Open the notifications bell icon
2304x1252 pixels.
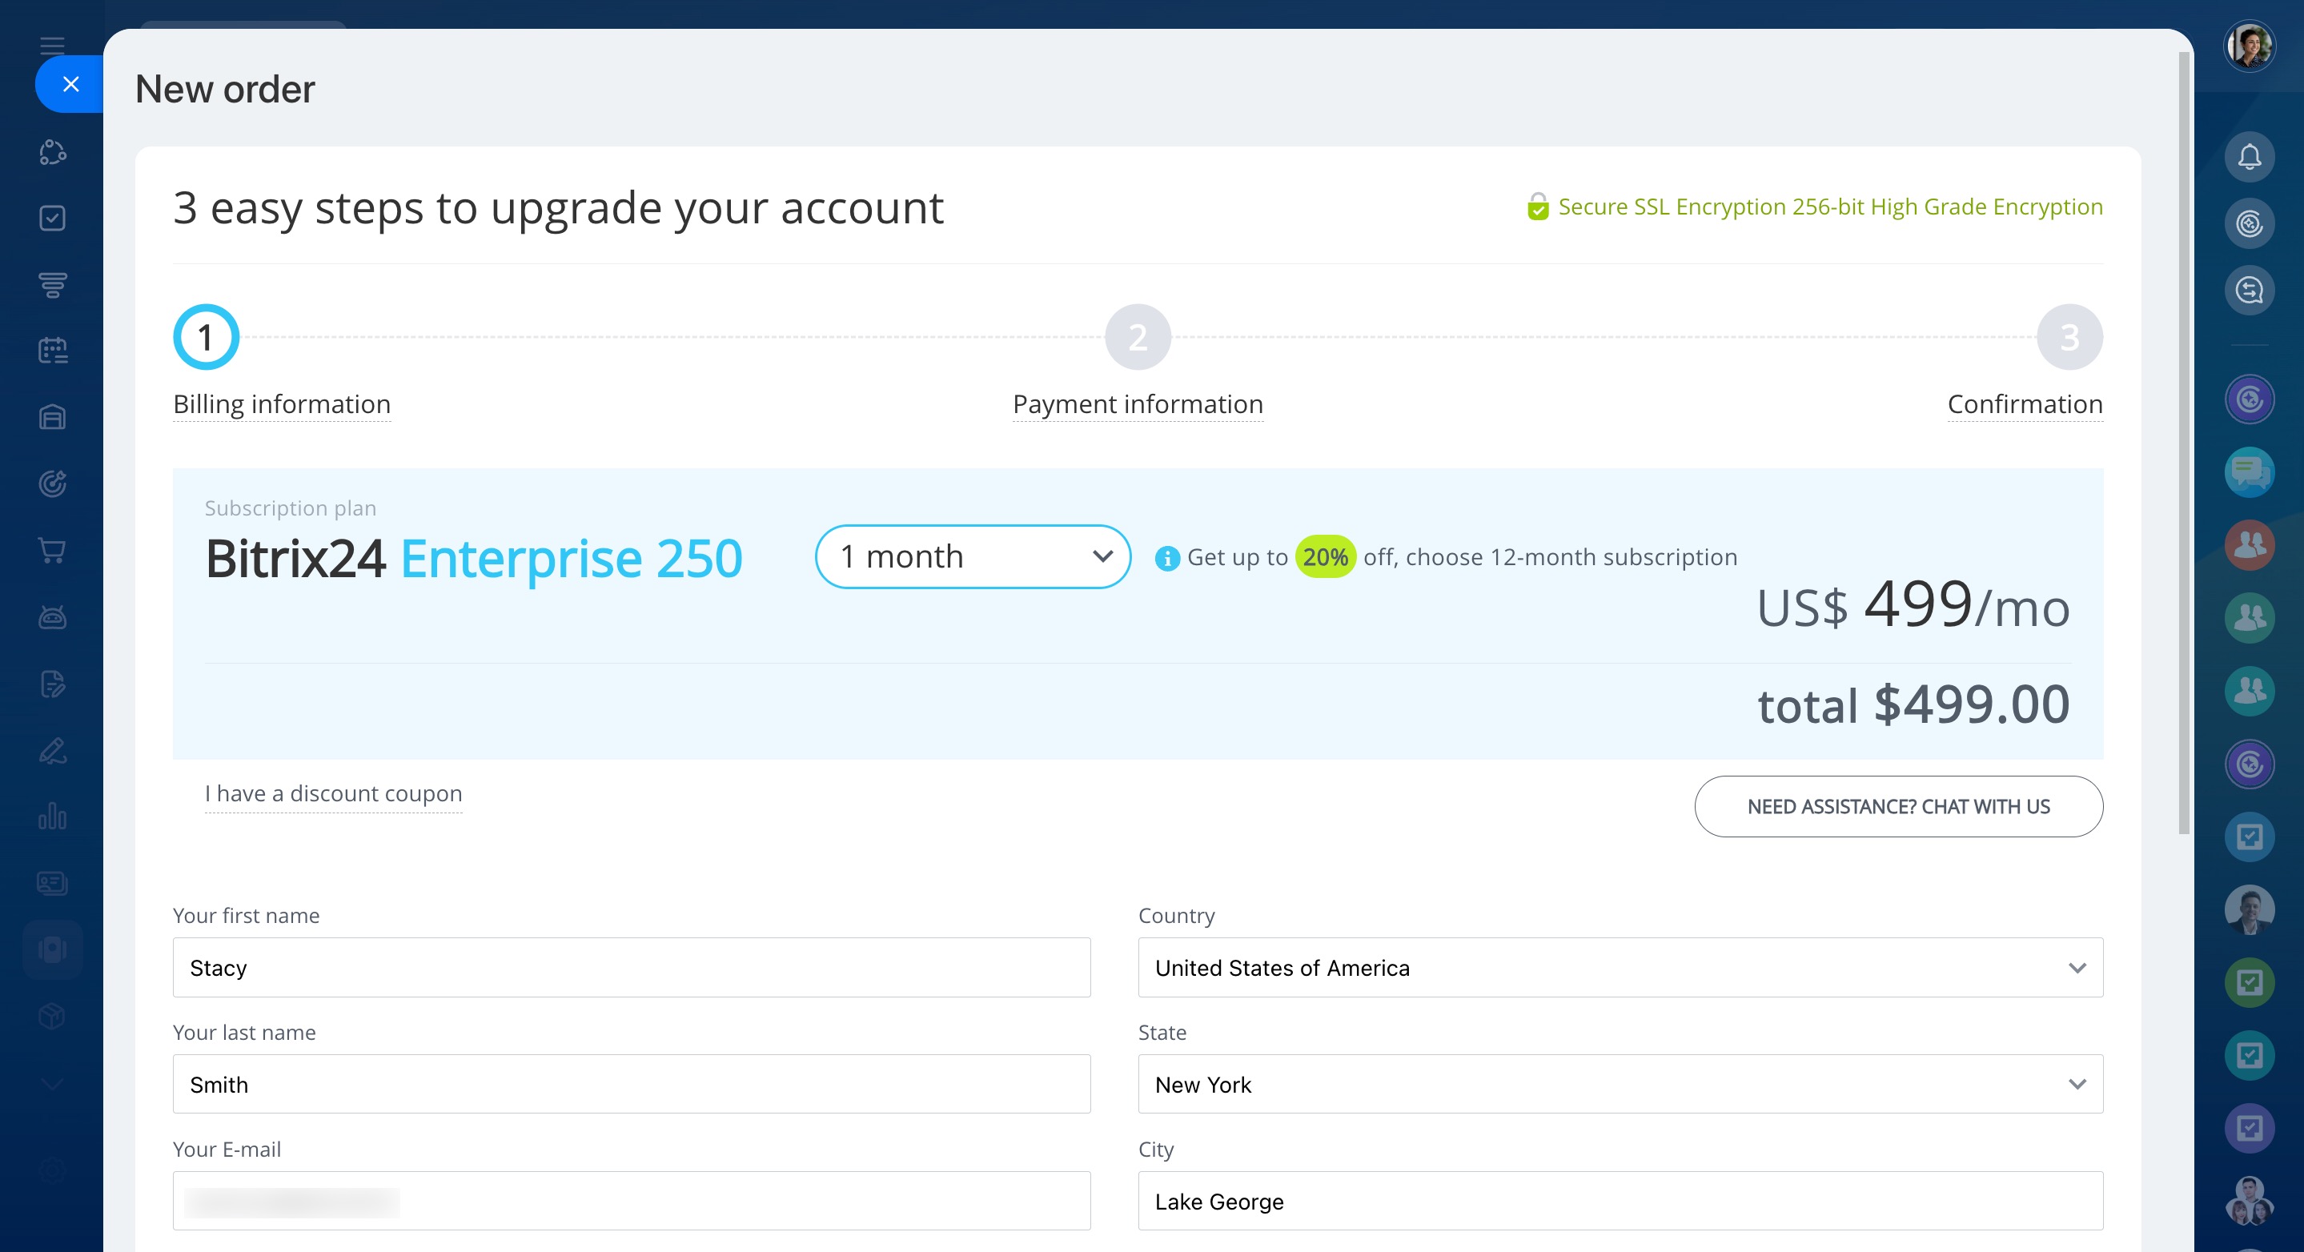(x=2250, y=158)
